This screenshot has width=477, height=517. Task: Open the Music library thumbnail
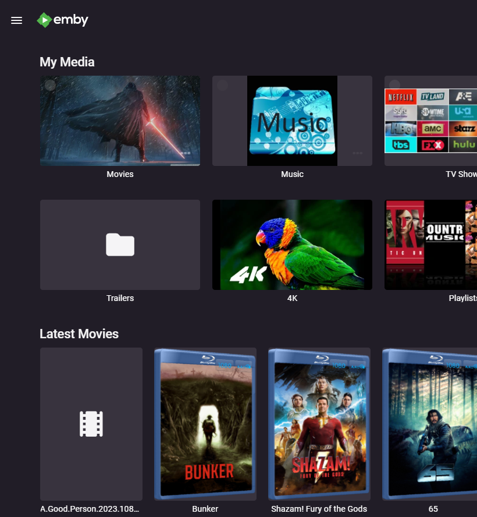(292, 121)
